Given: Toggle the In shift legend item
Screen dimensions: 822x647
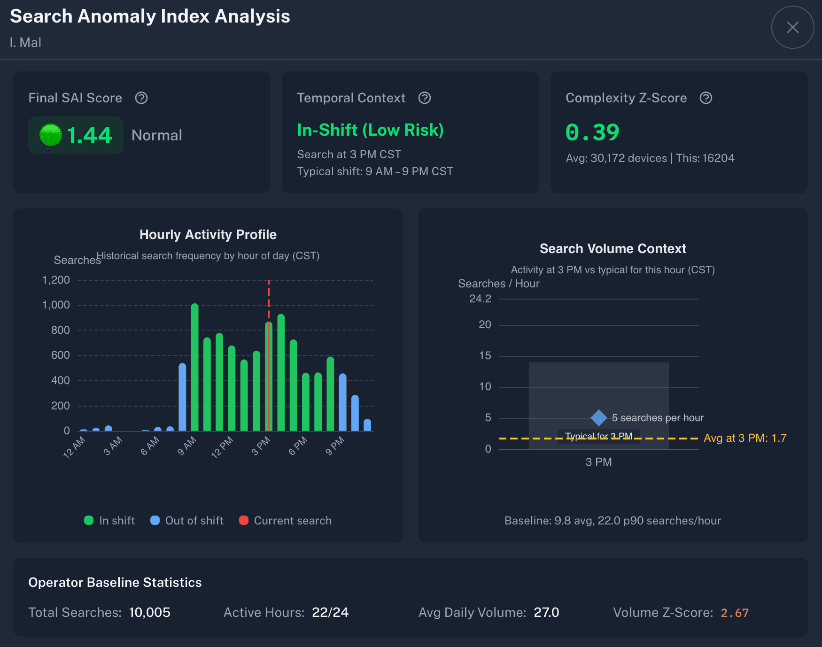Looking at the screenshot, I should pyautogui.click(x=109, y=520).
